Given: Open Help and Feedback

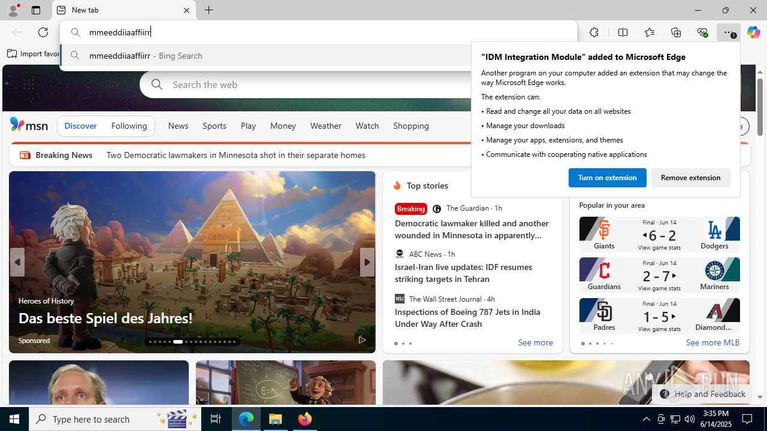Looking at the screenshot, I should [702, 394].
